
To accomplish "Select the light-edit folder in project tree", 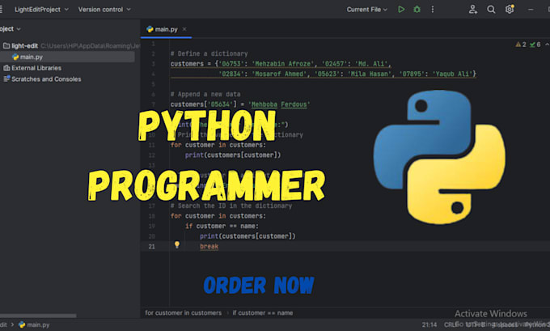I will pos(24,45).
